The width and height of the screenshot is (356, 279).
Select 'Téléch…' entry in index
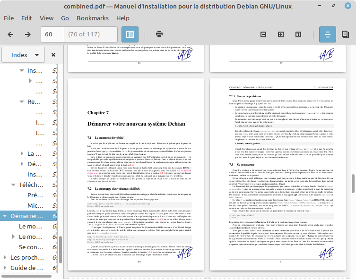(x=31, y=185)
